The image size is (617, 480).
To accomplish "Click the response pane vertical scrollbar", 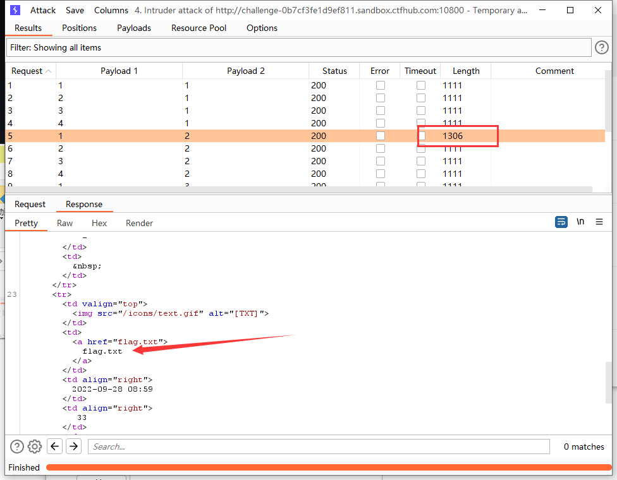I will [x=608, y=382].
